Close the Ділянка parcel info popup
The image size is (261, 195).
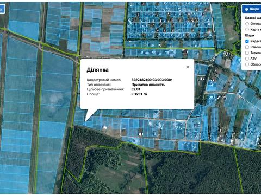(x=188, y=67)
